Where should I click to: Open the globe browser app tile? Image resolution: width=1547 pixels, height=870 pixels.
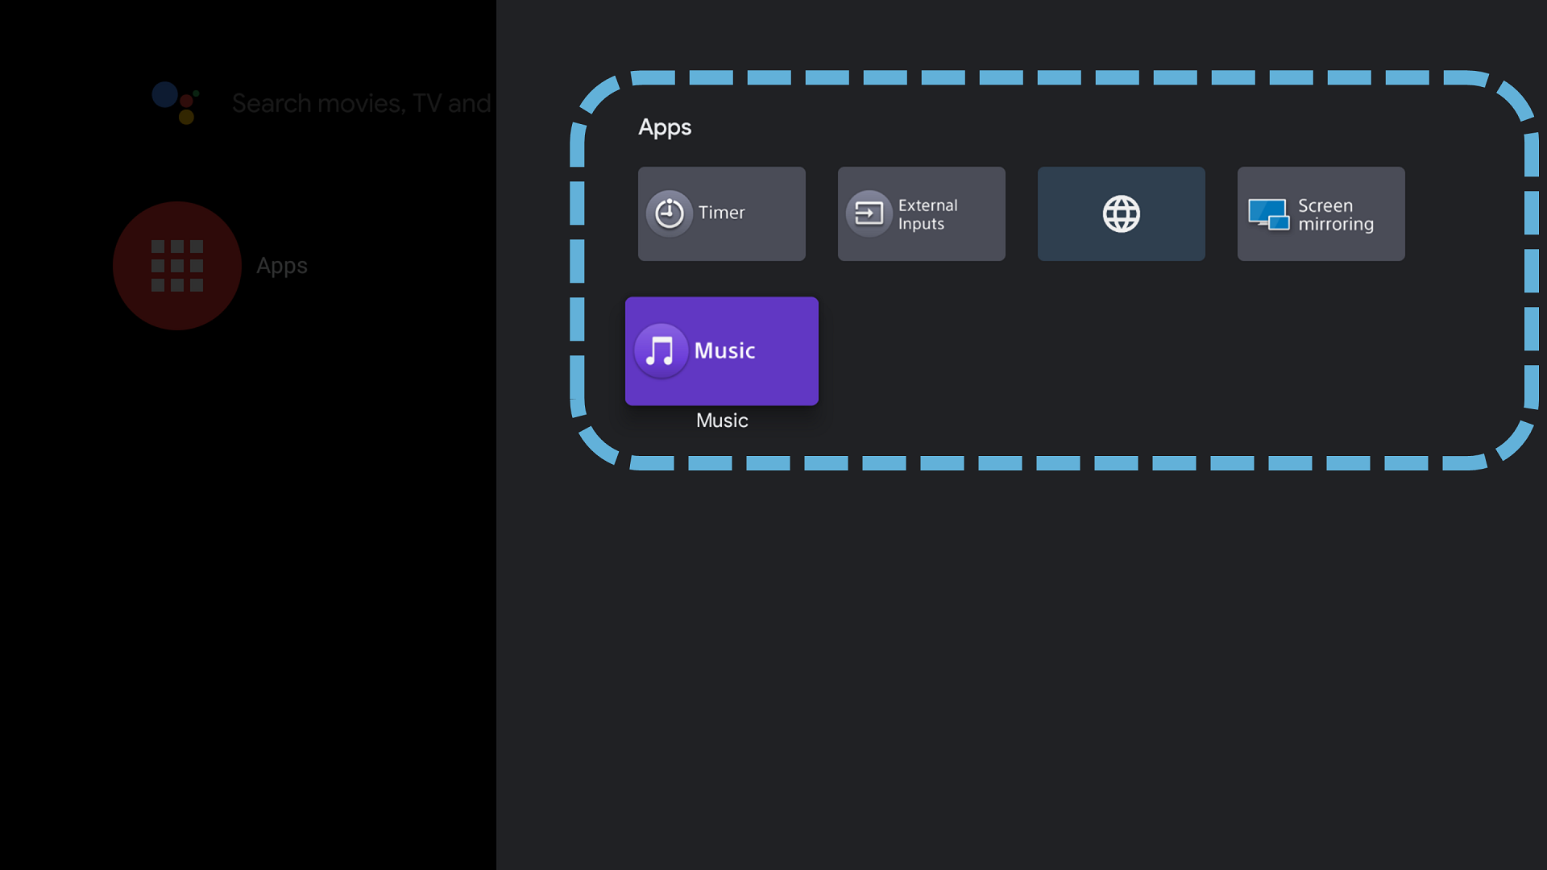(1121, 213)
